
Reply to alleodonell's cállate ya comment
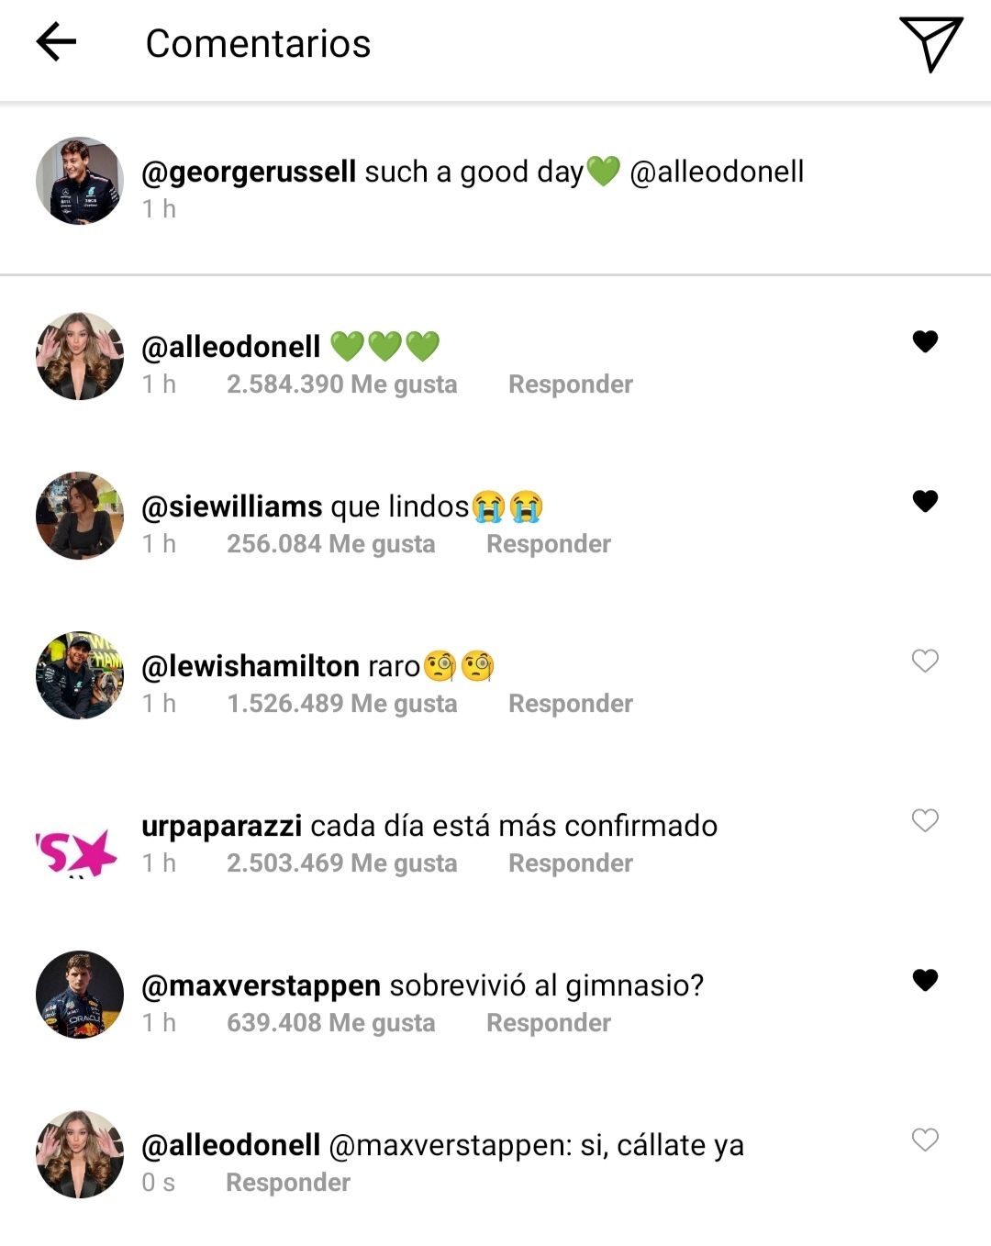[x=288, y=1183]
